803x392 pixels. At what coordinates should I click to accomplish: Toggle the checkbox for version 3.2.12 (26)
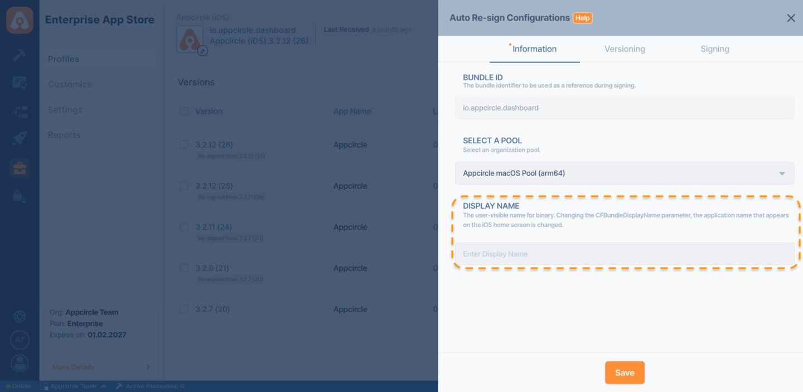(184, 144)
